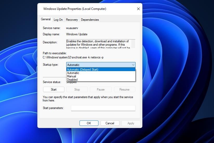This screenshot has width=214, height=143.
Task: Click the svchost.exe executable path text
Action: tap(73, 57)
